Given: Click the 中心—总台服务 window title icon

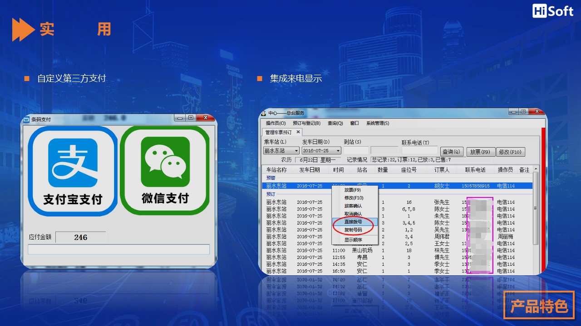Looking at the screenshot, I should coord(263,113).
